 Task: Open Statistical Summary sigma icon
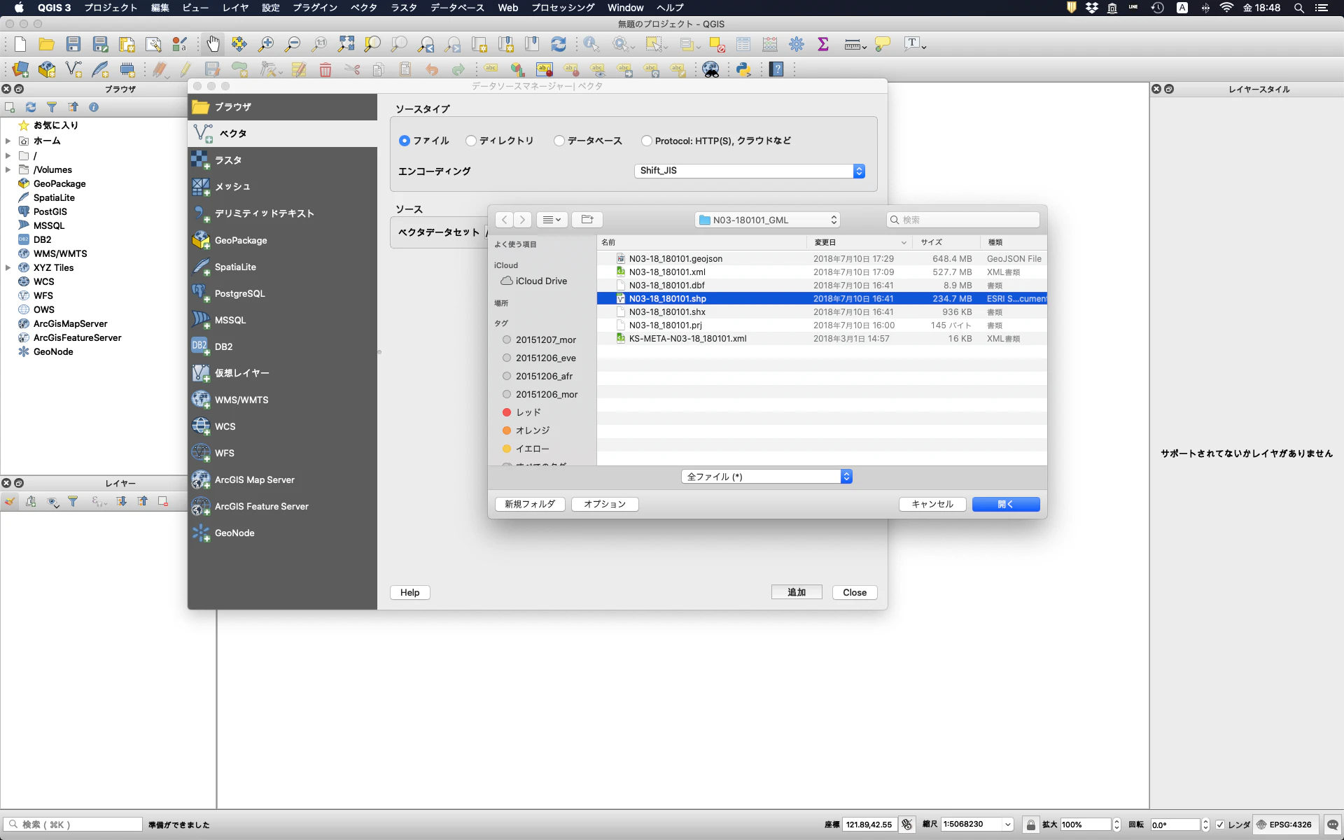pyautogui.click(x=823, y=44)
